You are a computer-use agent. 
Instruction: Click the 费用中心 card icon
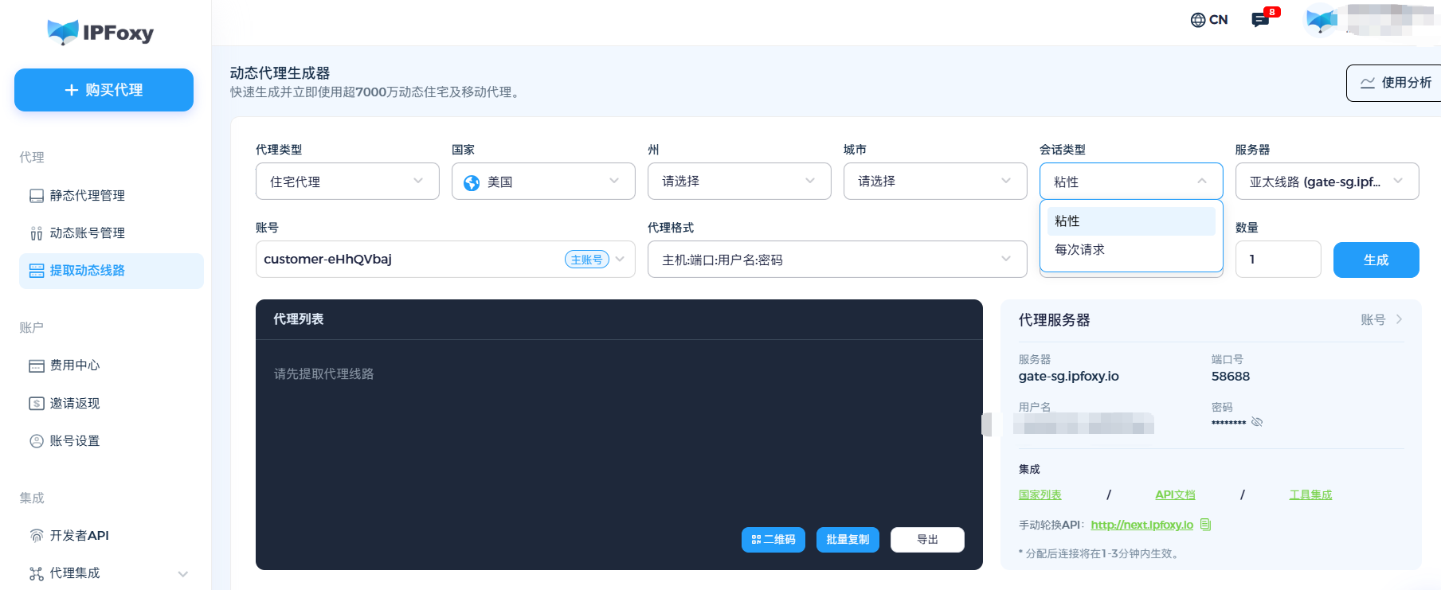tap(37, 366)
